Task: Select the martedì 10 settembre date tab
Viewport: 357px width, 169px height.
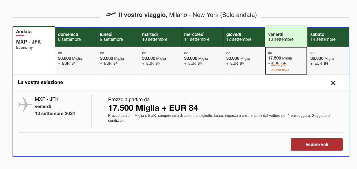Action: [x=160, y=37]
